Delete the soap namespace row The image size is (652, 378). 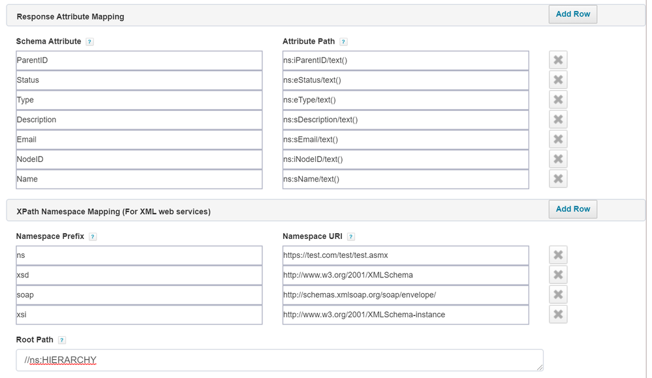pyautogui.click(x=557, y=294)
